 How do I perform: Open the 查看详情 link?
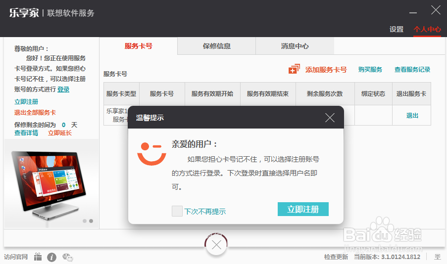(26, 133)
